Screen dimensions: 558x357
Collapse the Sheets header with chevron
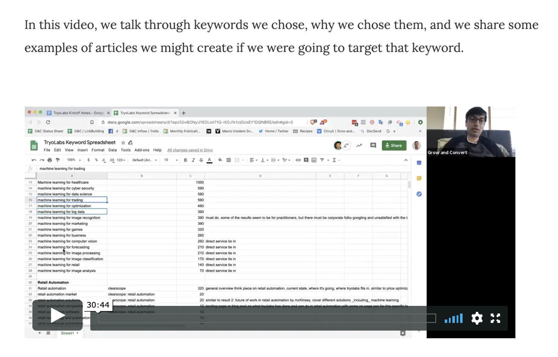pos(406,160)
